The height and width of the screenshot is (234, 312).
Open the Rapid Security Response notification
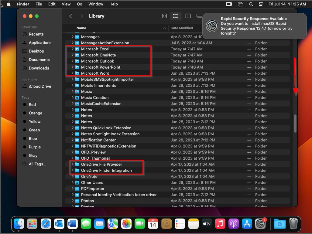point(254,26)
